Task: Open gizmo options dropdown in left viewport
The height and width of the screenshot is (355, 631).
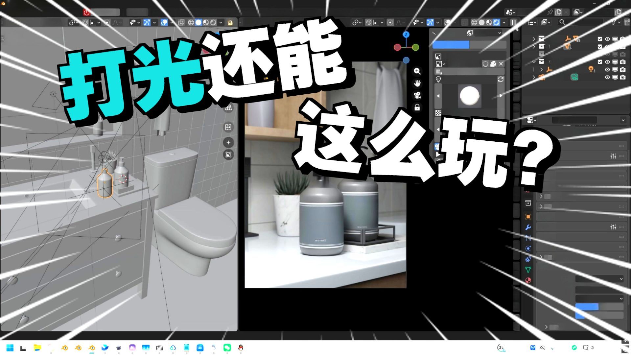Action: pyautogui.click(x=154, y=22)
